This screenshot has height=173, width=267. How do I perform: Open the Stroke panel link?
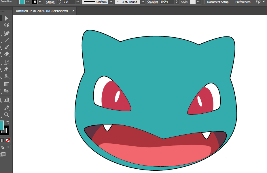coord(51,2)
